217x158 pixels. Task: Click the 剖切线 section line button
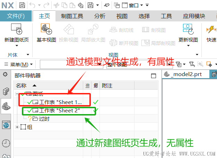(x=121, y=30)
